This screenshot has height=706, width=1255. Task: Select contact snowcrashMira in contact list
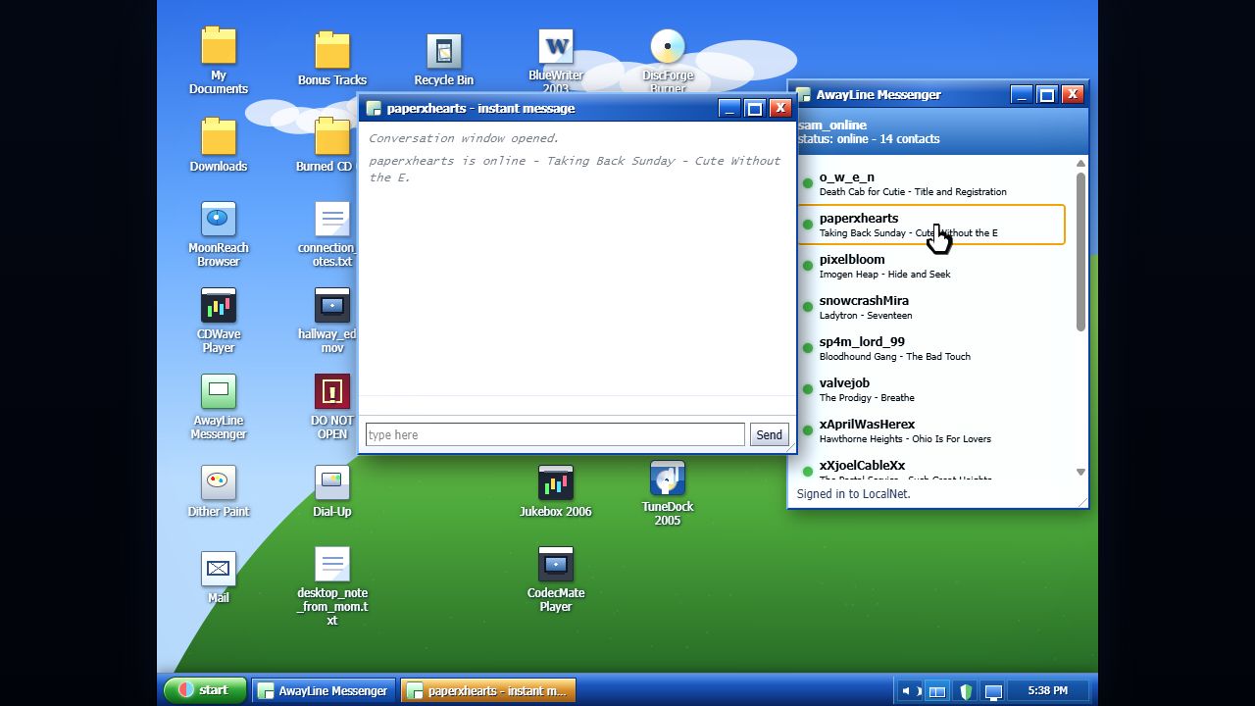(931, 307)
